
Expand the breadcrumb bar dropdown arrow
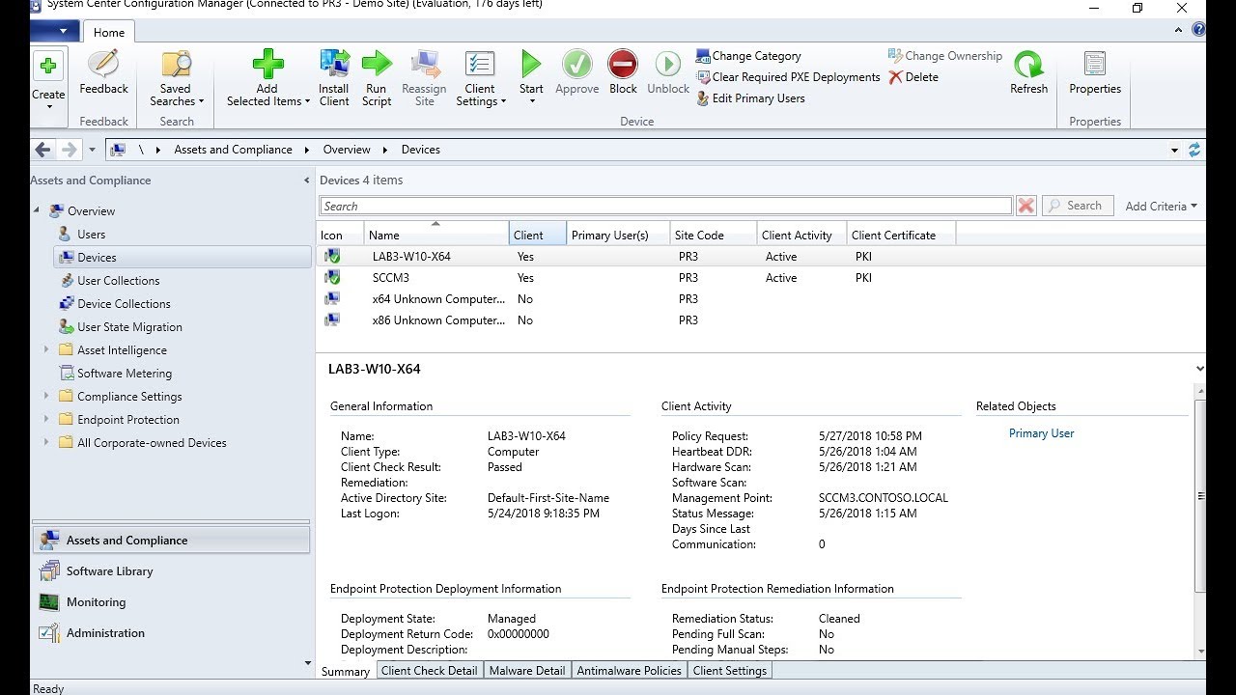(x=1174, y=151)
